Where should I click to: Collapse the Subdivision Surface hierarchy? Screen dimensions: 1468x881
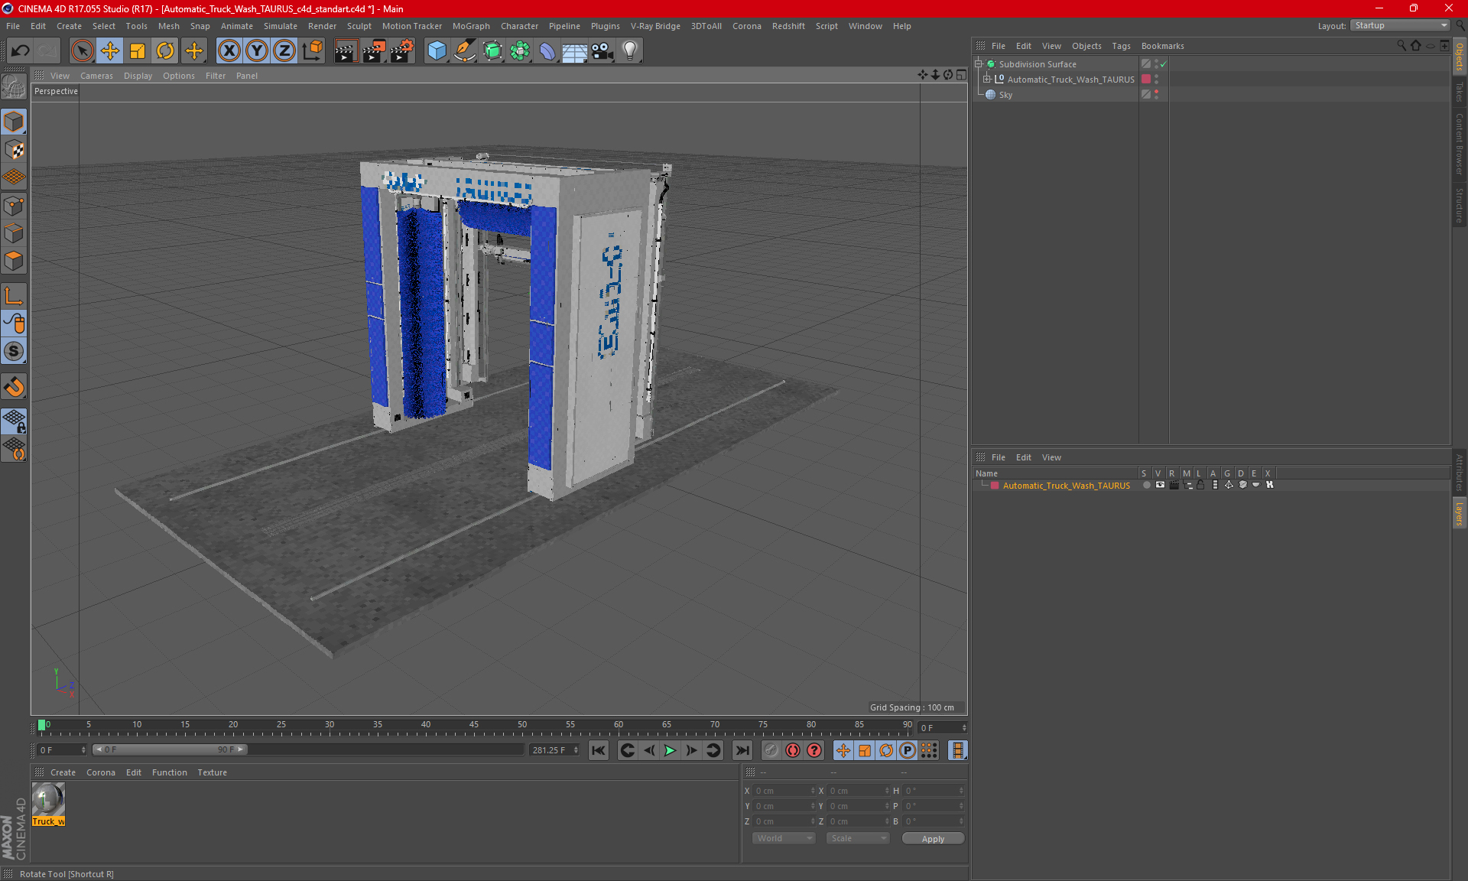coord(978,64)
